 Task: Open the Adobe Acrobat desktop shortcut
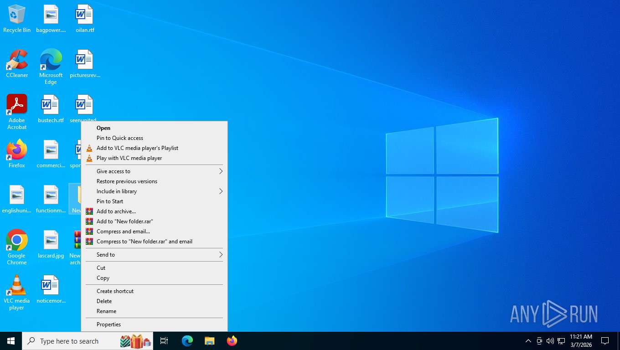pyautogui.click(x=17, y=112)
